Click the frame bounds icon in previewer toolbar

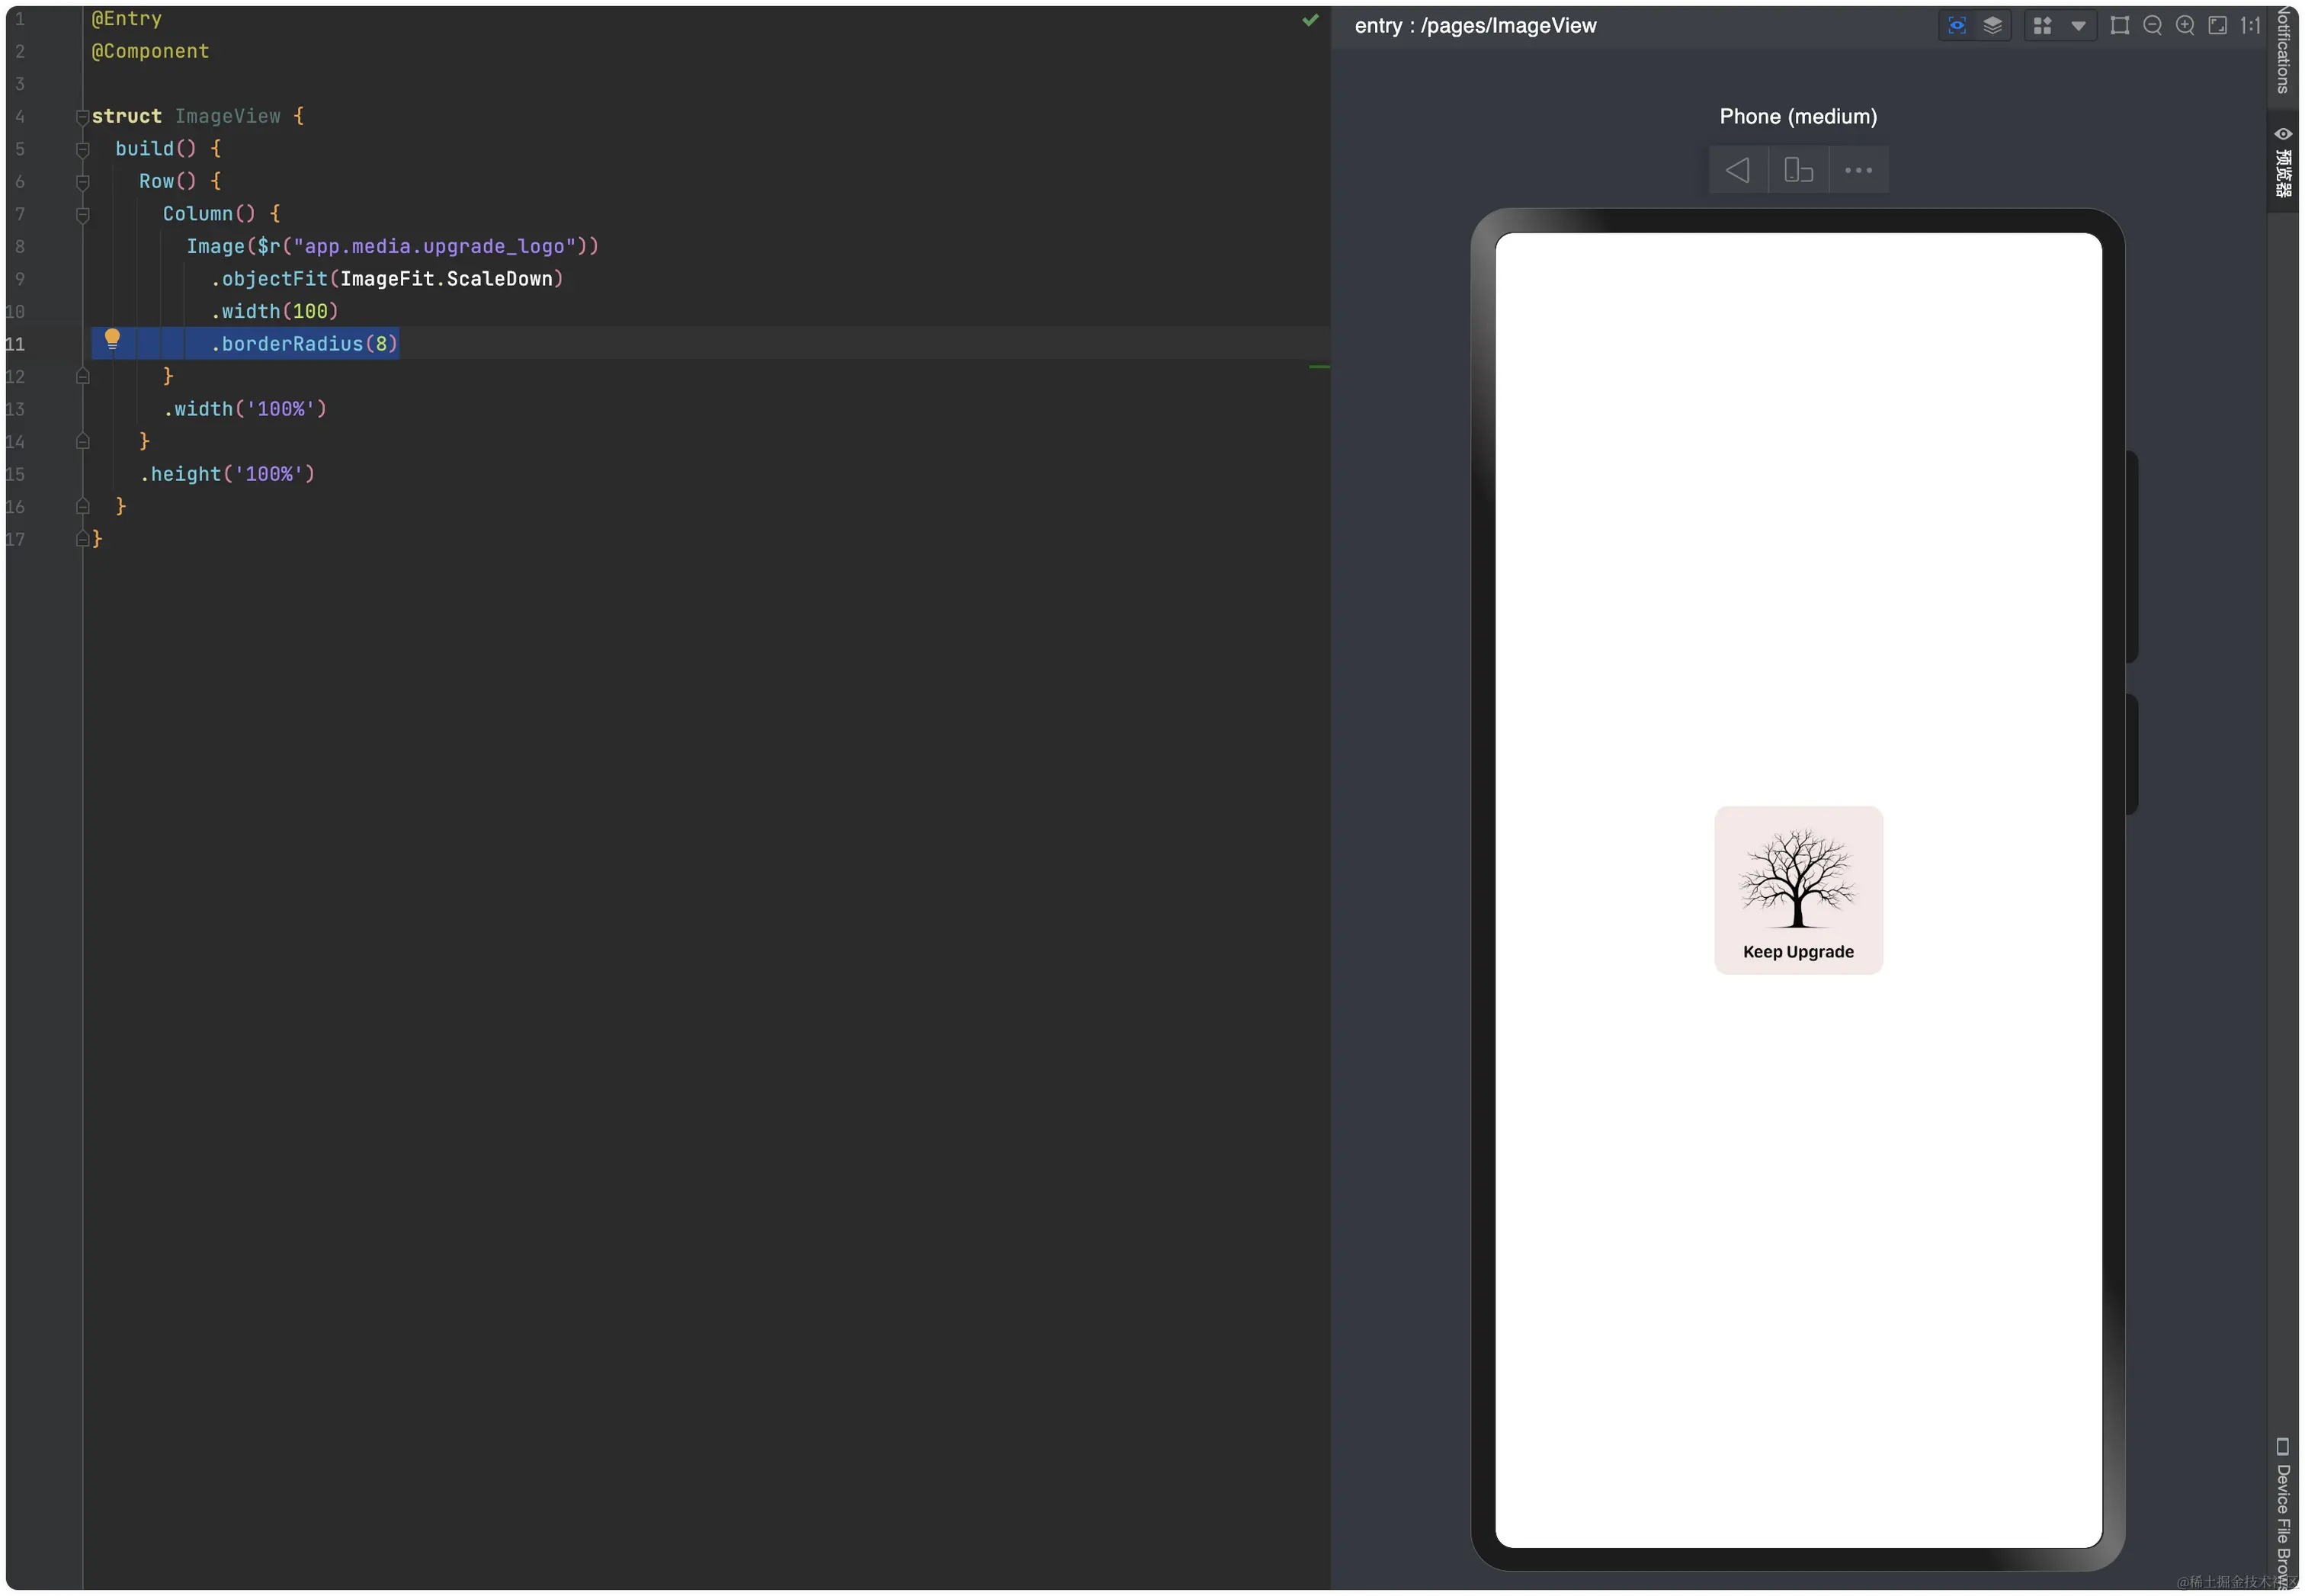(x=2119, y=26)
